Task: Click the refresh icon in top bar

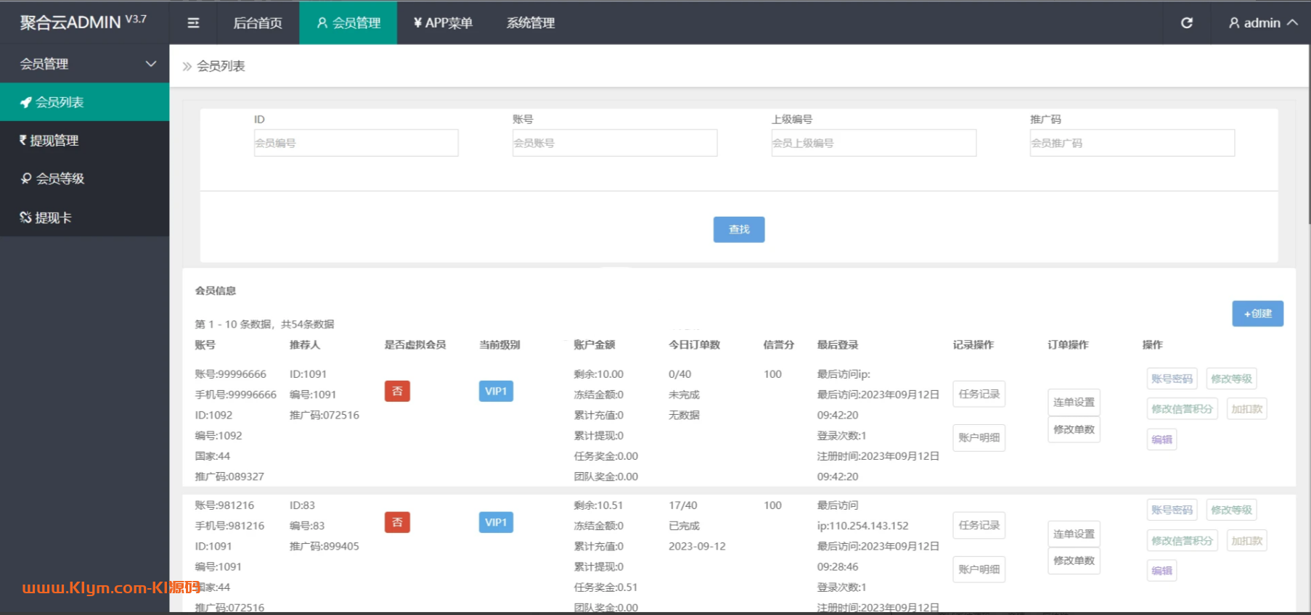Action: [x=1187, y=23]
